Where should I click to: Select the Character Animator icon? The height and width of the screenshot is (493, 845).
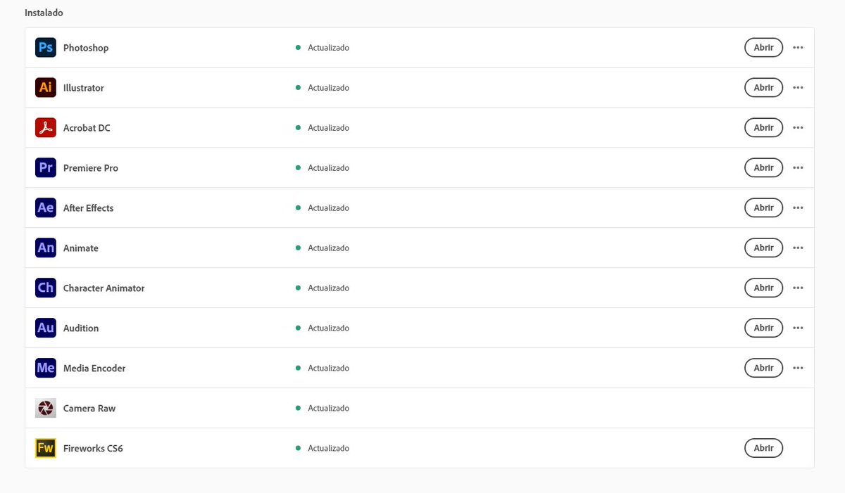click(46, 288)
